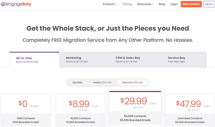Screen dimensions: 215x127
Task: Select Monthly billing option
Action: 77,83
